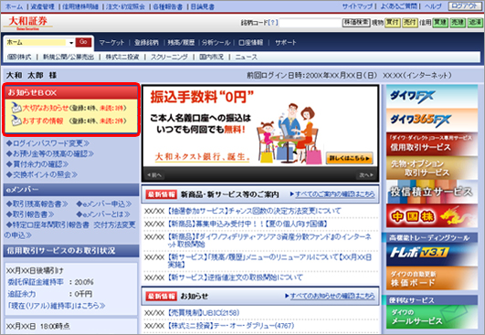The height and width of the screenshot is (335, 485).
Task: Click the Daiwa Securities logo
Action: tap(27, 23)
